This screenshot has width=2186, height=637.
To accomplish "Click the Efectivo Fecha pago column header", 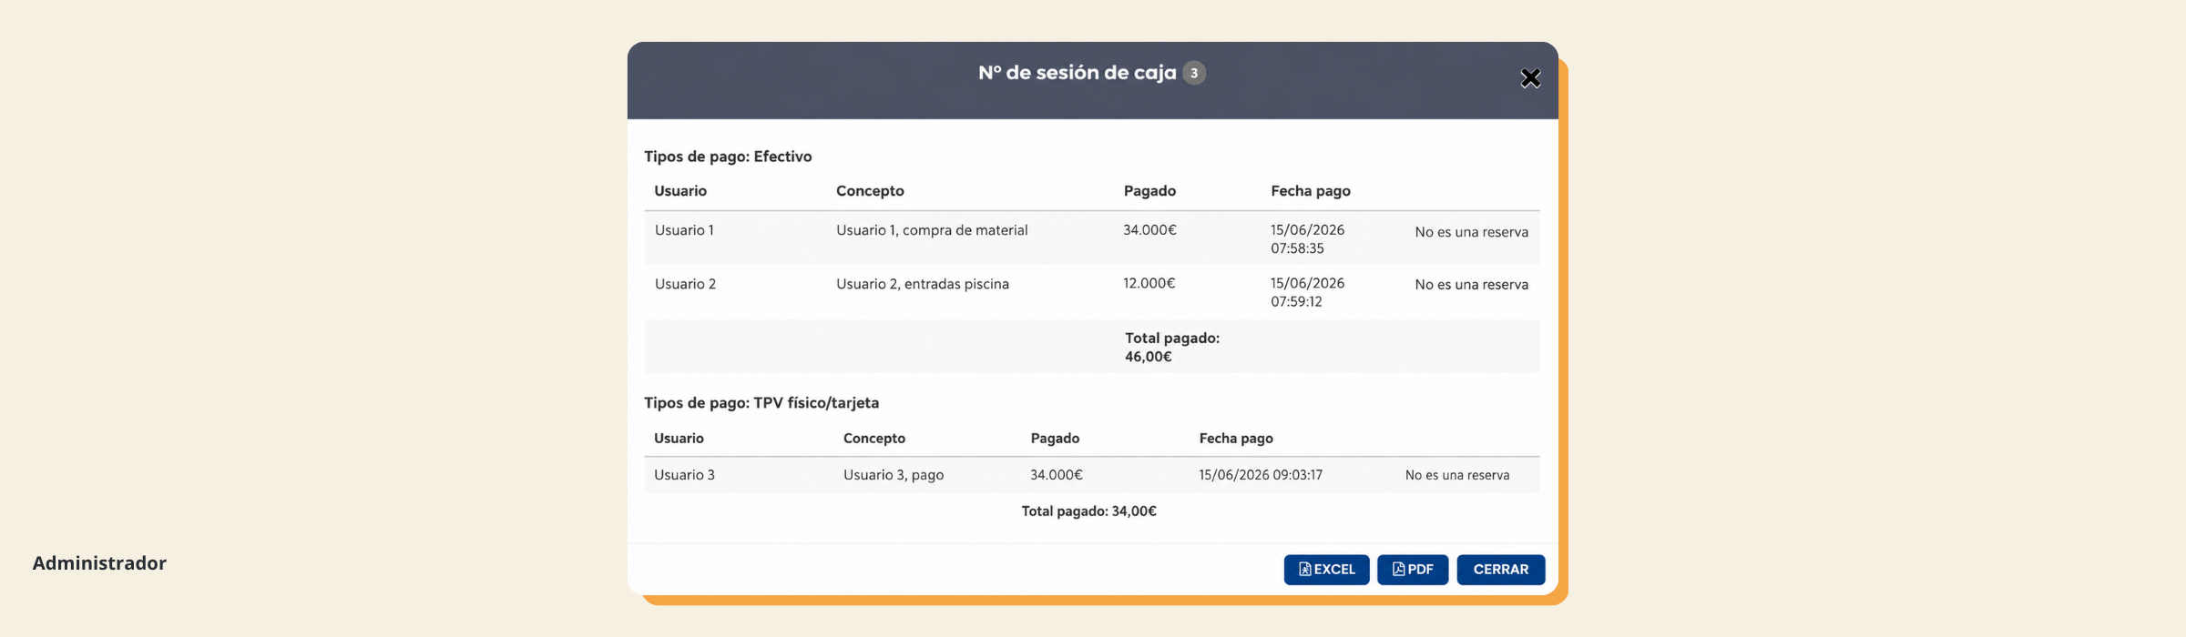I will 1311,191.
